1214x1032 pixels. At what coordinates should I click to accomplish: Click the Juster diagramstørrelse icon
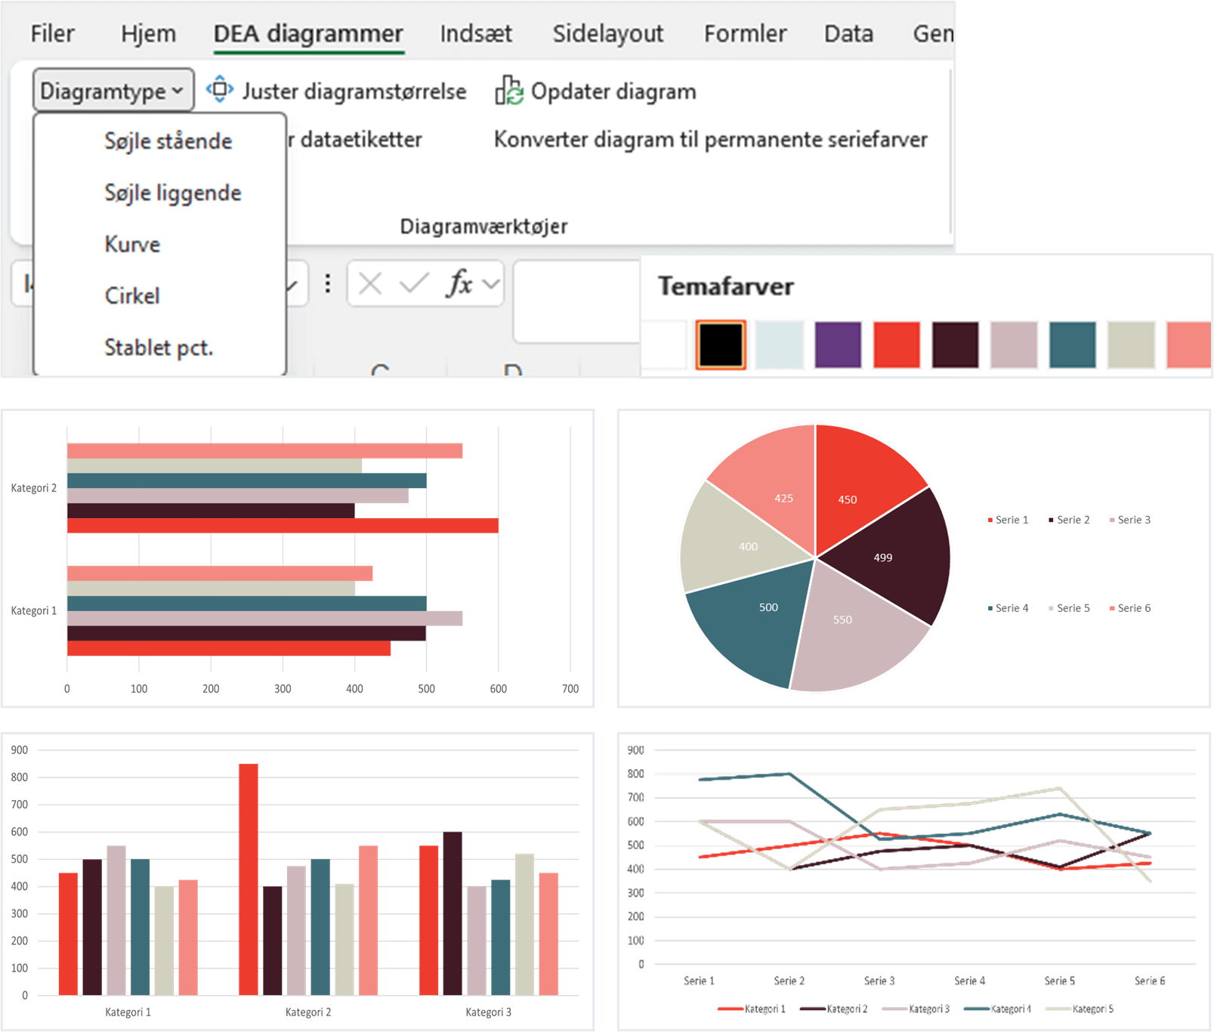click(x=220, y=91)
